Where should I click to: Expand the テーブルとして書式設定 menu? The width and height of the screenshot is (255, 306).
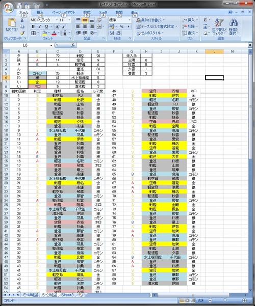157,26
